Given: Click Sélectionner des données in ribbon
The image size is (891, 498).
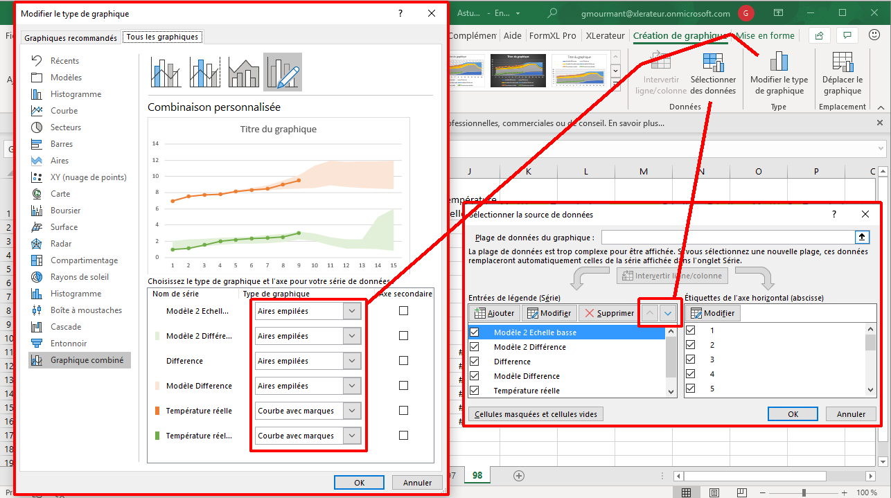Looking at the screenshot, I should coord(713,73).
